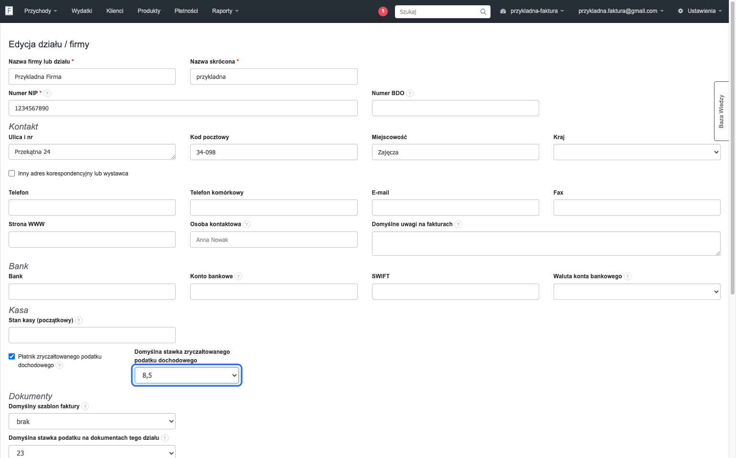Open the Kraj dropdown
Viewport: 736px width, 458px height.
[x=637, y=152]
